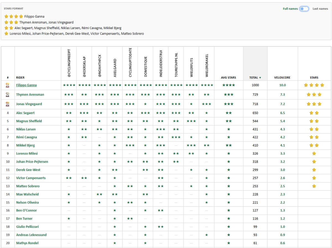Click the third-place medal icon
The height and width of the screenshot is (248, 332).
8,104
